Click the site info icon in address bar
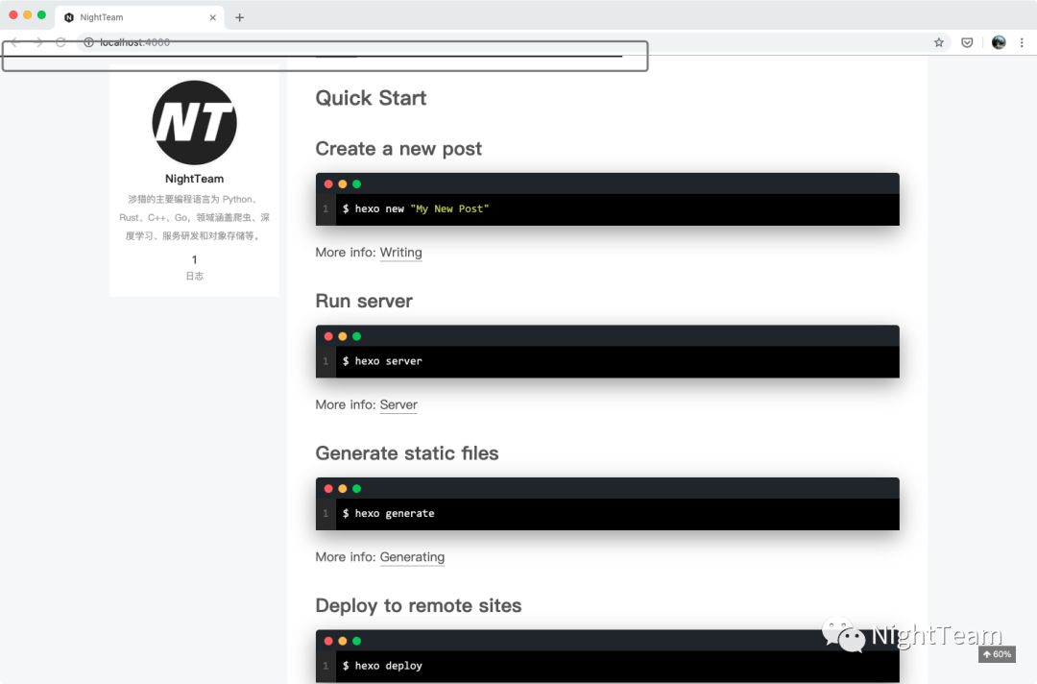Screen dimensions: 1037x684 (88, 42)
